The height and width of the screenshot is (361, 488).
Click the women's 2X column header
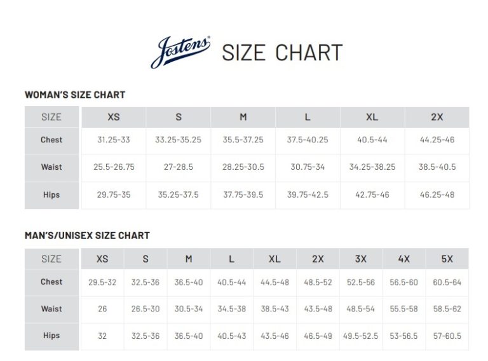(437, 117)
